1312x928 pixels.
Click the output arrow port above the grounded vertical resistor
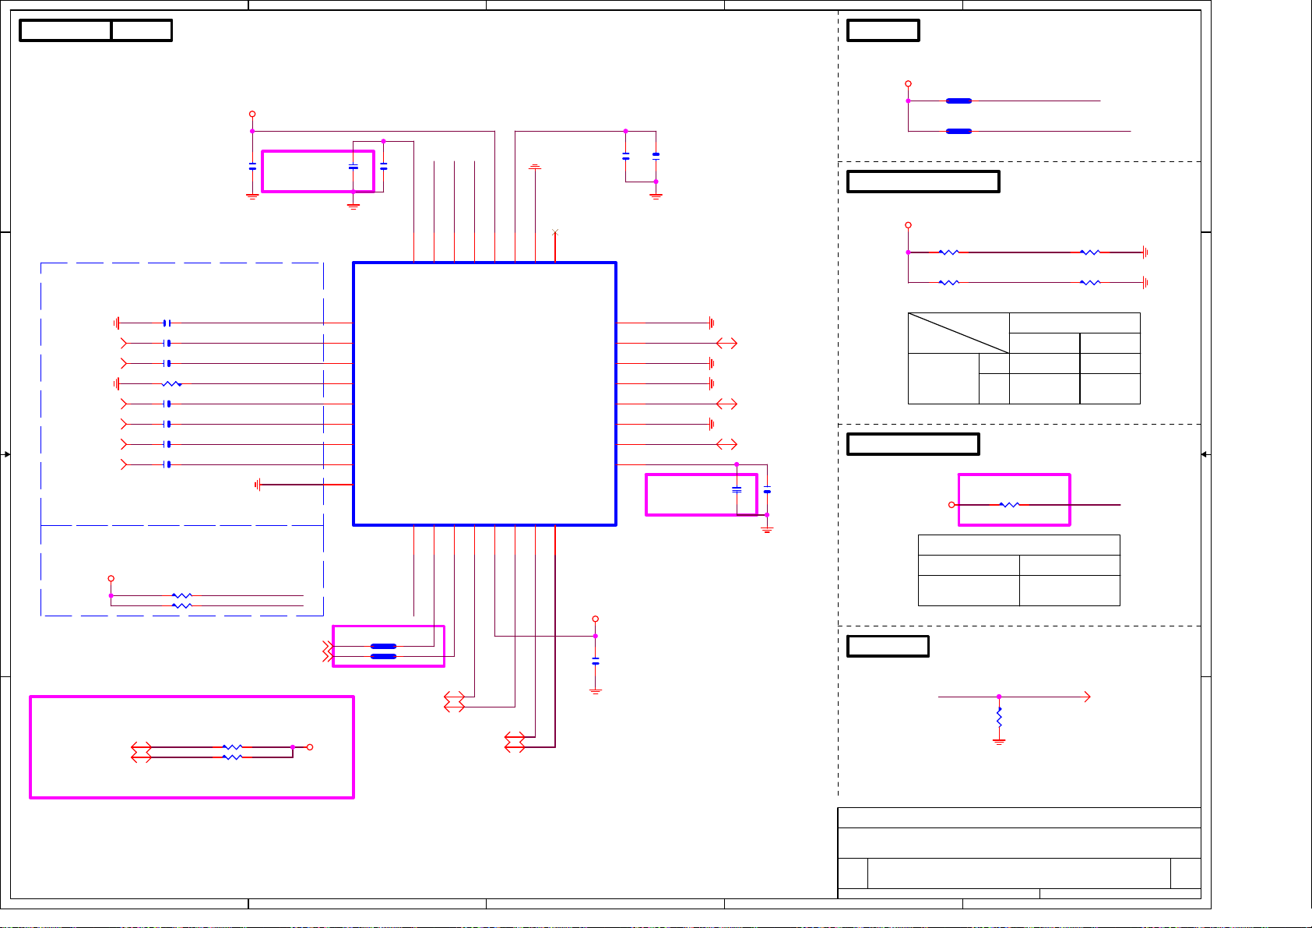(1087, 697)
